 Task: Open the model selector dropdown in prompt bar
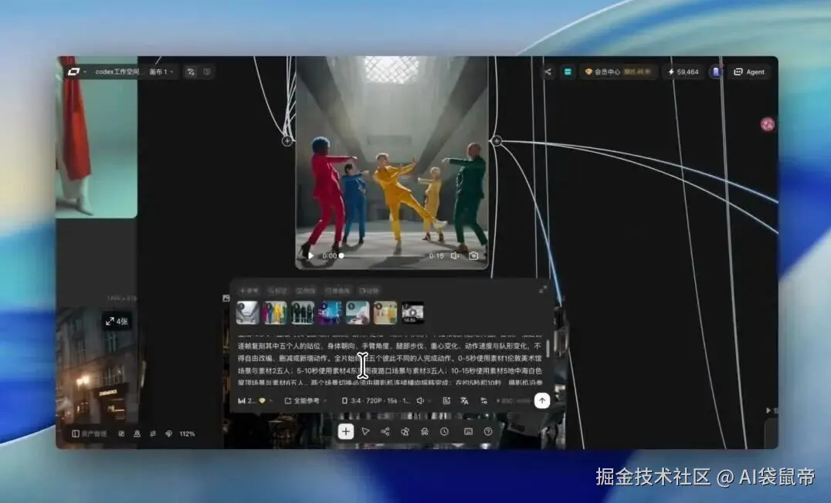(255, 401)
